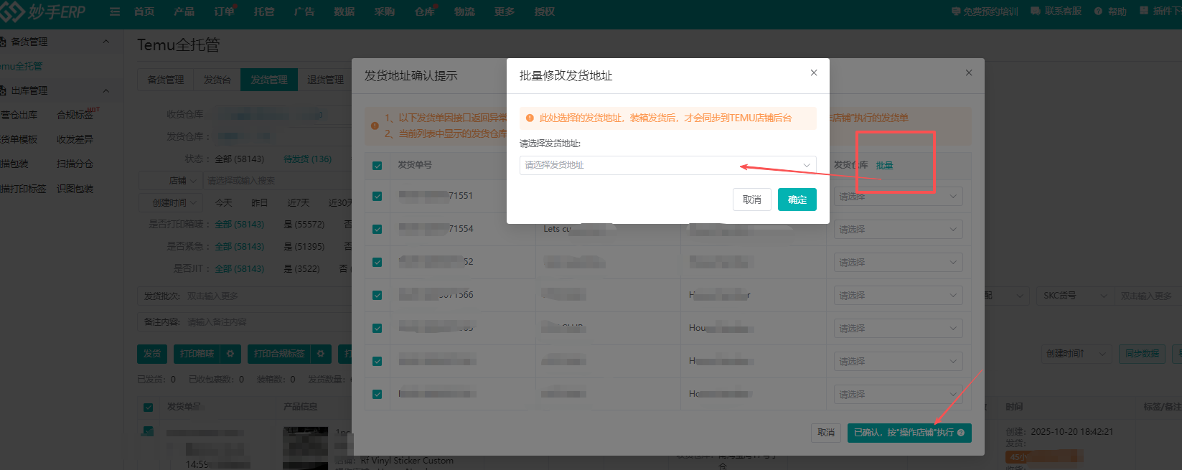
Task: Open the 物流 menu item
Action: (x=464, y=11)
